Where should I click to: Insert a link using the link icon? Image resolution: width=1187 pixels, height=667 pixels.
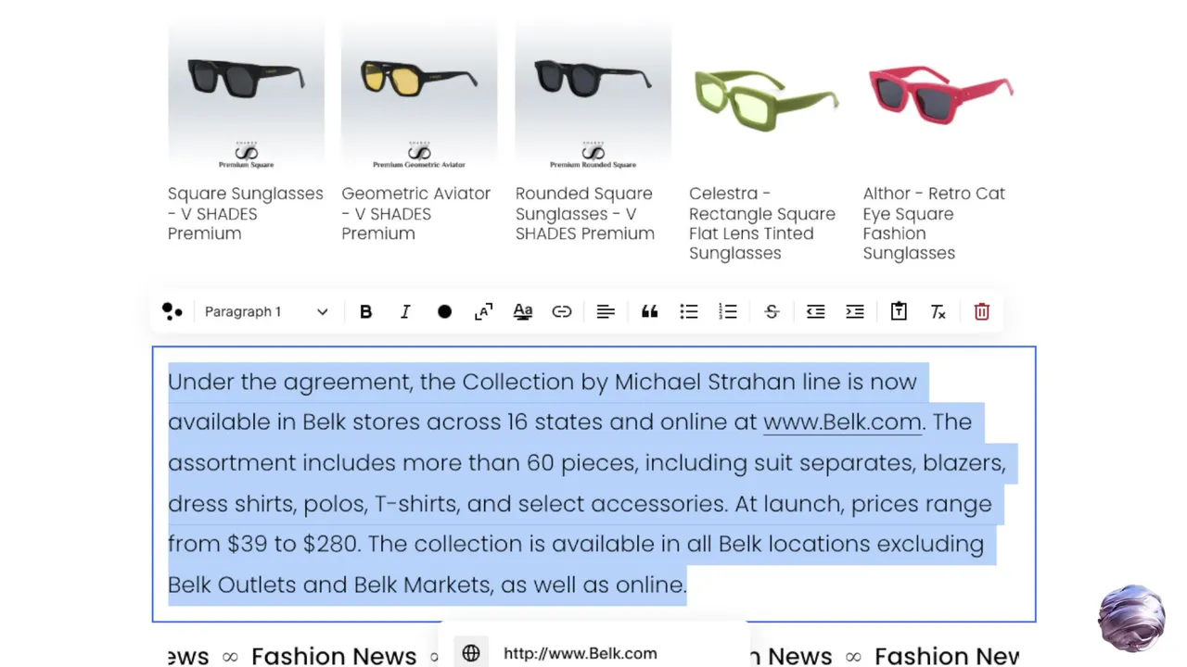(x=562, y=312)
